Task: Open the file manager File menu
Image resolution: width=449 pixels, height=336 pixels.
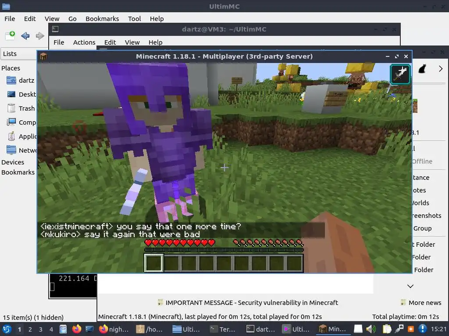Action: pos(10,18)
